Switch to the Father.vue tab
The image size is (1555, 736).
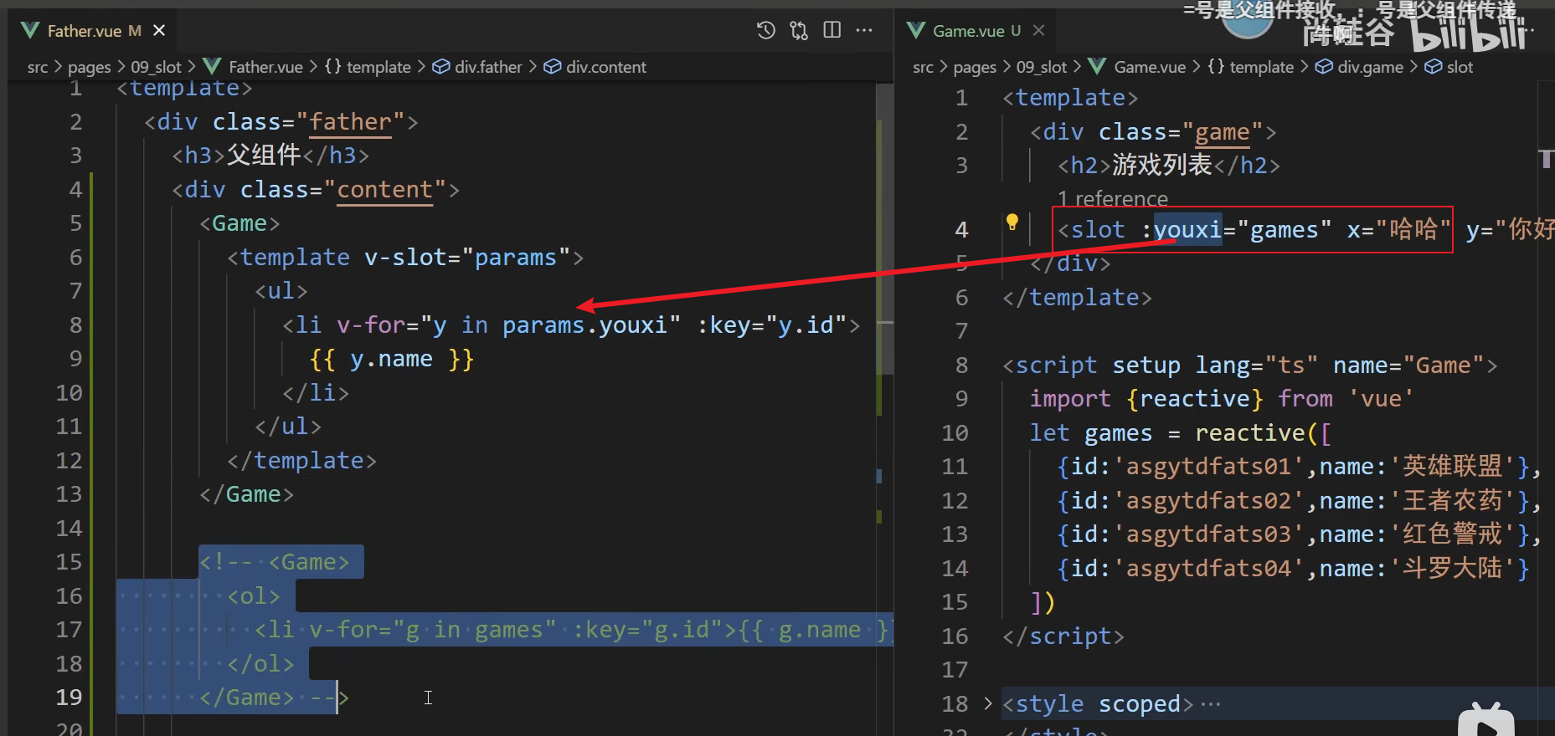tap(84, 31)
